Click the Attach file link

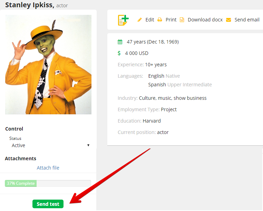(48, 168)
